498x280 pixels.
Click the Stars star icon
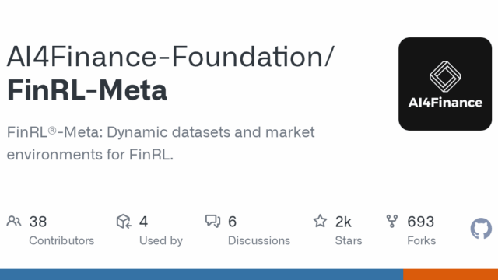pos(320,221)
